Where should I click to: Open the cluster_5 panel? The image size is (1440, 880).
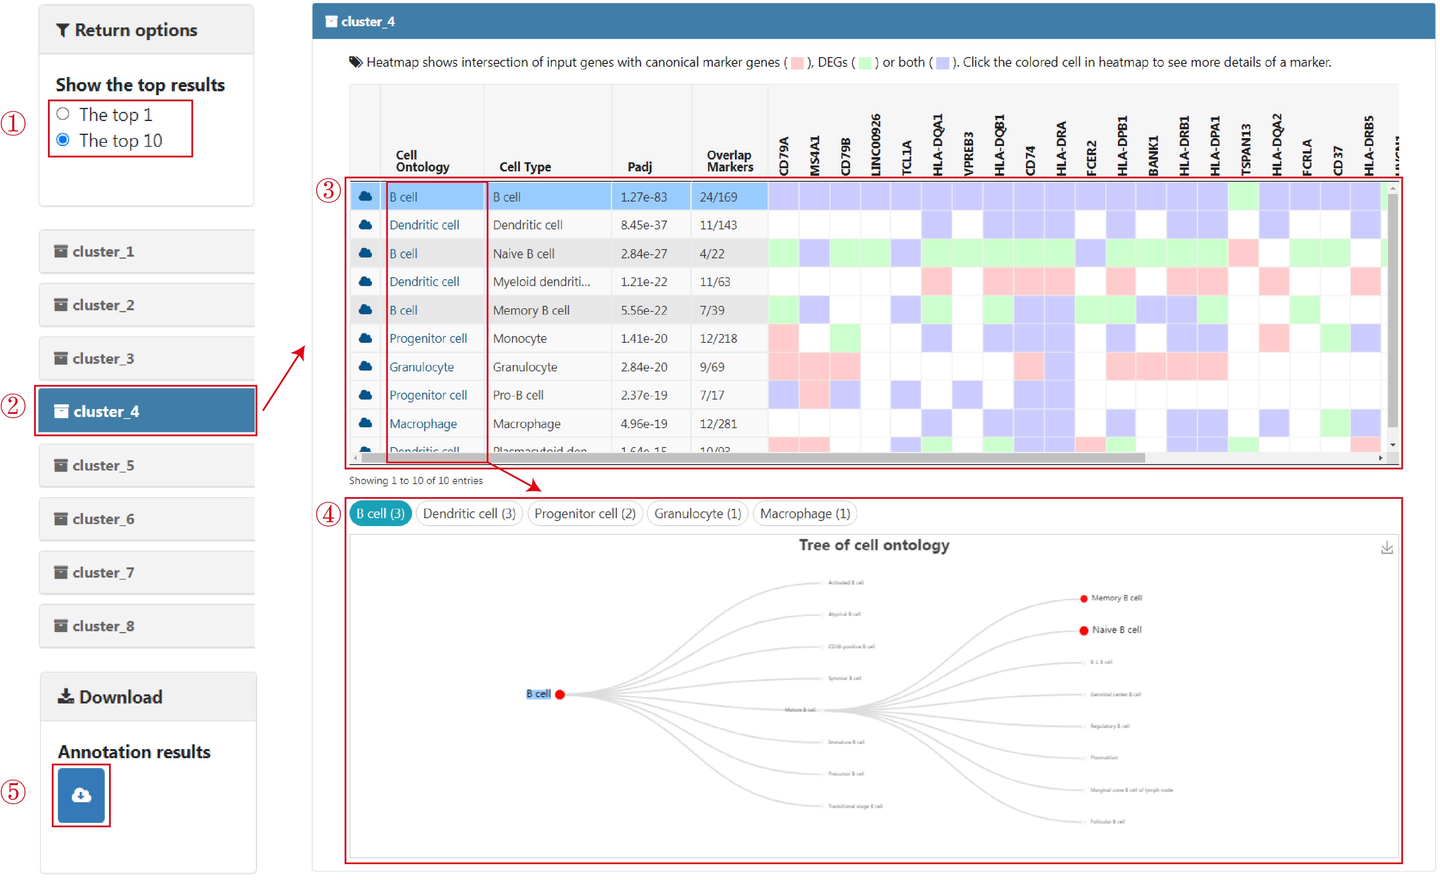click(x=147, y=465)
